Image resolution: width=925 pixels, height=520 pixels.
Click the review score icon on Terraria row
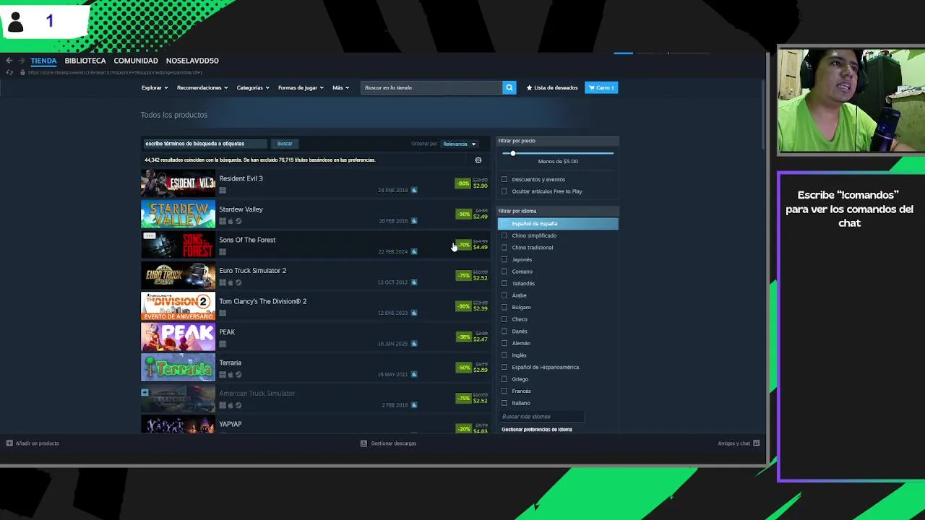point(414,374)
